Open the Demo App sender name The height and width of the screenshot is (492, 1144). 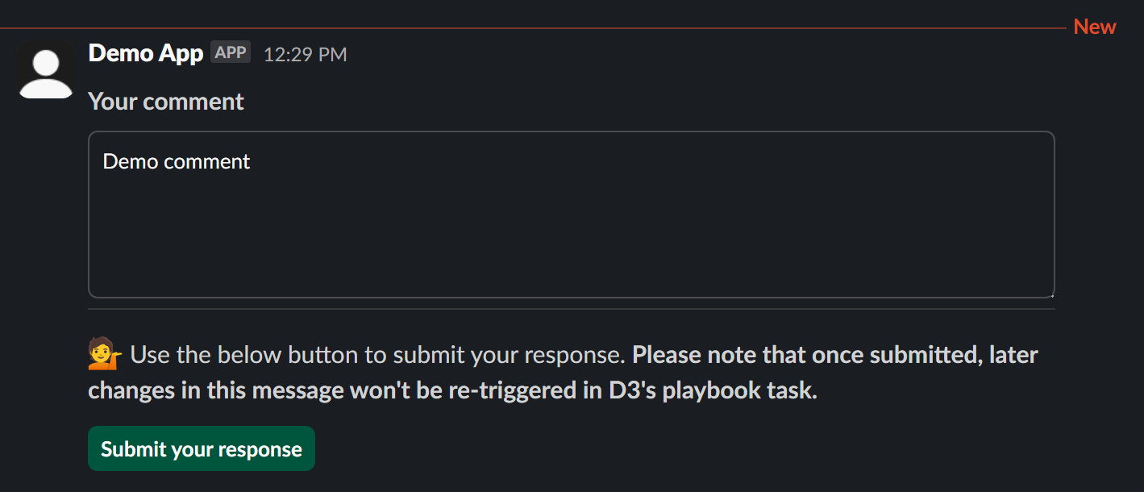[x=145, y=53]
